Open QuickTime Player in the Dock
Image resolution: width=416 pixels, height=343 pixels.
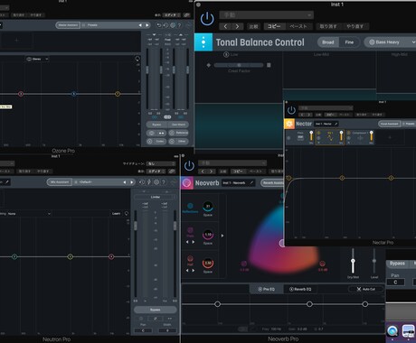(392, 331)
